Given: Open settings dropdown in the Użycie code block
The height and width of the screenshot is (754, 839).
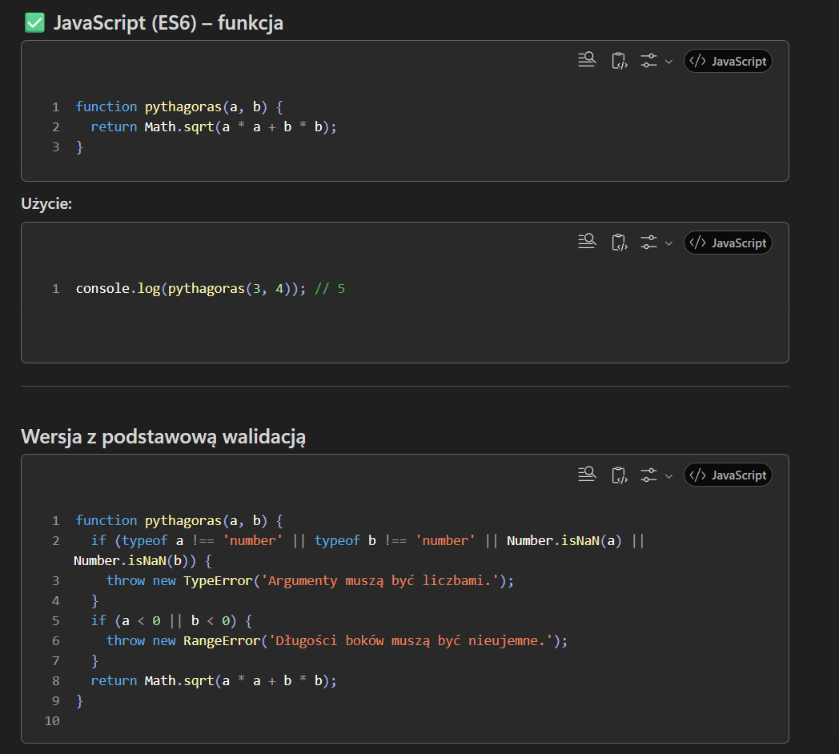Looking at the screenshot, I should tap(656, 243).
